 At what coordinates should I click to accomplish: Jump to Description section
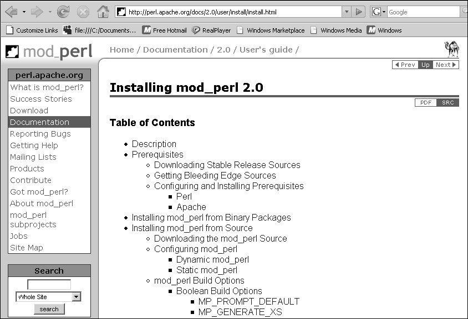[x=154, y=144]
